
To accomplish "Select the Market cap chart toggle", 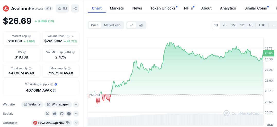I will [112, 25].
